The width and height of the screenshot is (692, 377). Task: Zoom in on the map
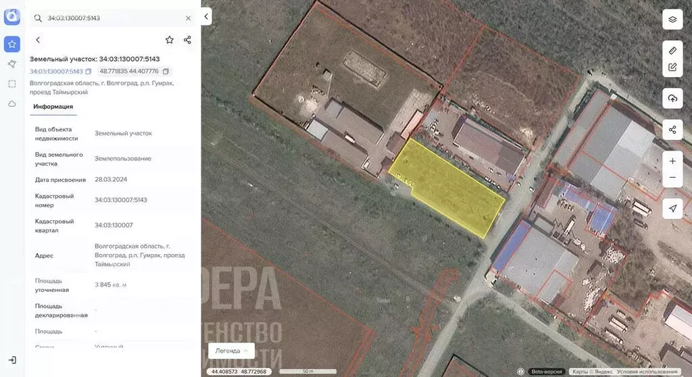coord(672,161)
